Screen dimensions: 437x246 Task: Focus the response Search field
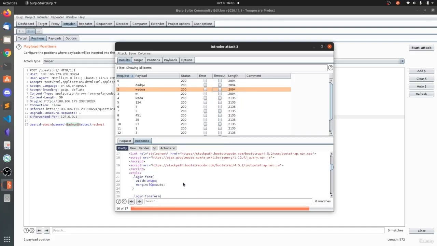pyautogui.click(x=228, y=201)
